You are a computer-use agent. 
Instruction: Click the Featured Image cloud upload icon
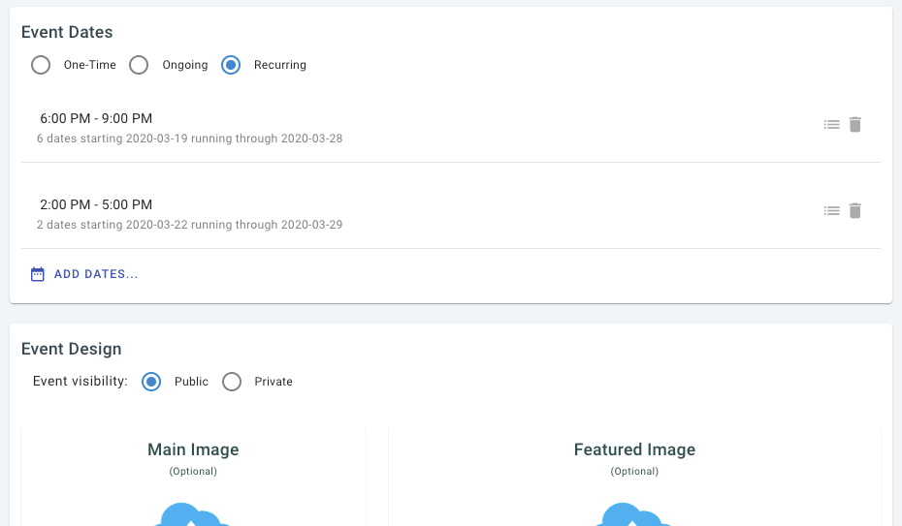[633, 514]
